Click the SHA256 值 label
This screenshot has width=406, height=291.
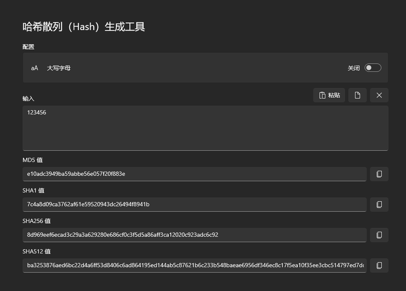tap(36, 221)
